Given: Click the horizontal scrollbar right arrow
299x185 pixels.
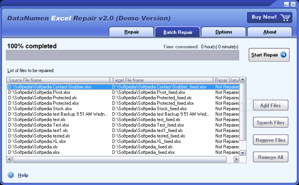Looking at the screenshot, I should (236, 159).
